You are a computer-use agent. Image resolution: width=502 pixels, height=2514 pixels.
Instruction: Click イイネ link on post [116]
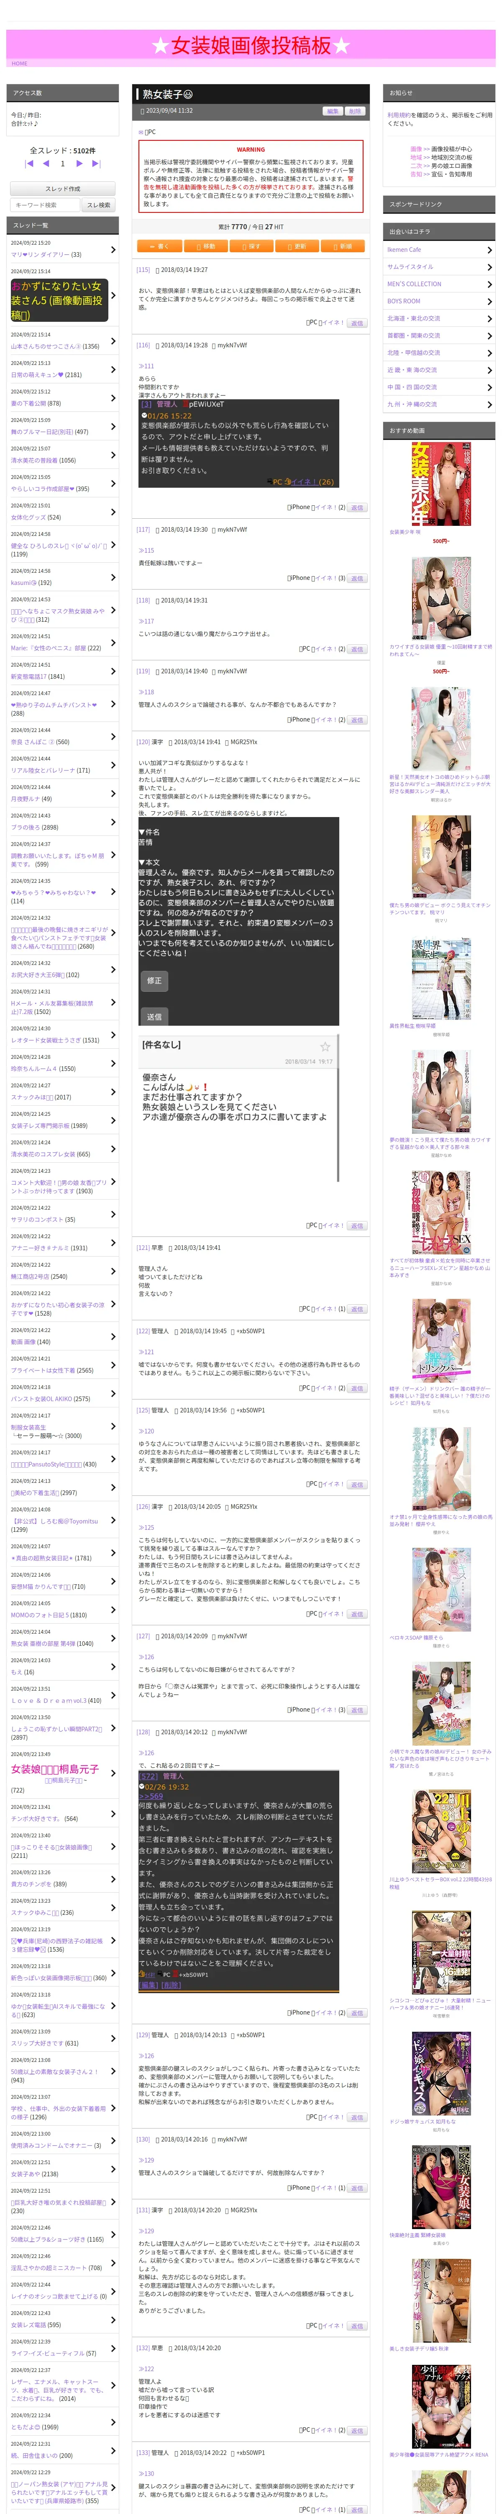pos(325,507)
